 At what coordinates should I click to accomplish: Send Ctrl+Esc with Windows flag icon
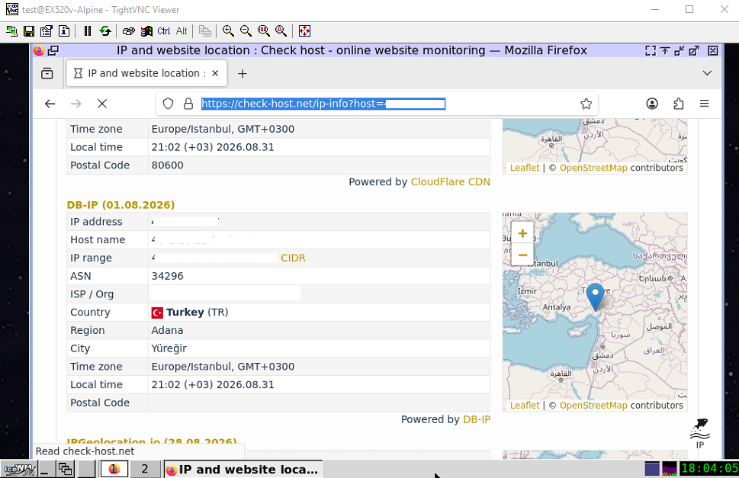coord(146,31)
